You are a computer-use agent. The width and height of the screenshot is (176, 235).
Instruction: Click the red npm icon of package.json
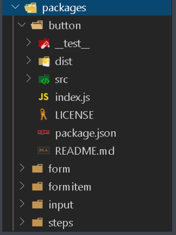pyautogui.click(x=43, y=132)
